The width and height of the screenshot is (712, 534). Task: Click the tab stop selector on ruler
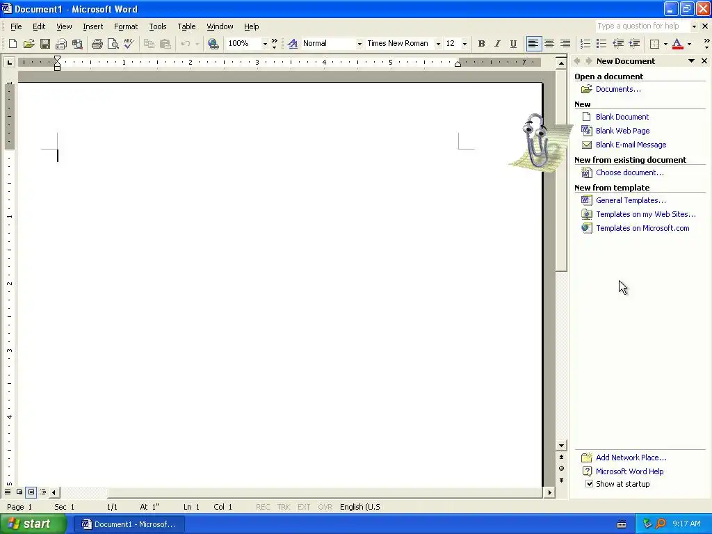9,62
